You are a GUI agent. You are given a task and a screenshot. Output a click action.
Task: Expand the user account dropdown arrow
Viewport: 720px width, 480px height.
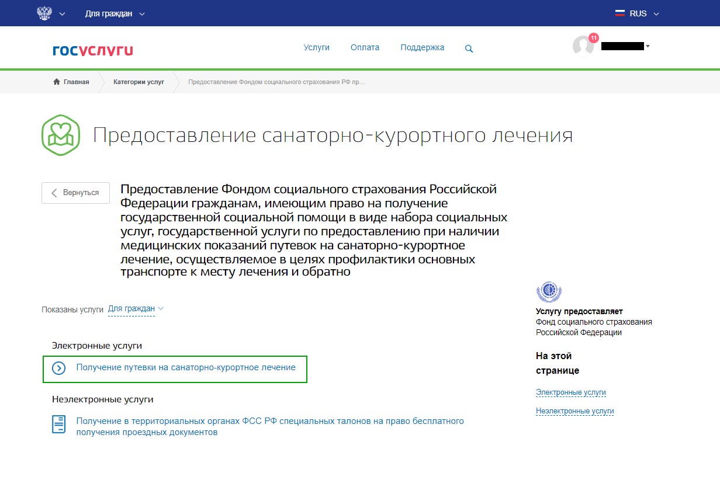click(x=648, y=46)
